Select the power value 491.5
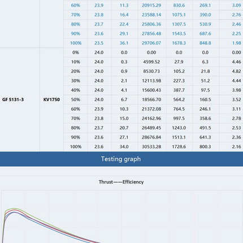This screenshot has height=243, width=243. tap(205, 128)
